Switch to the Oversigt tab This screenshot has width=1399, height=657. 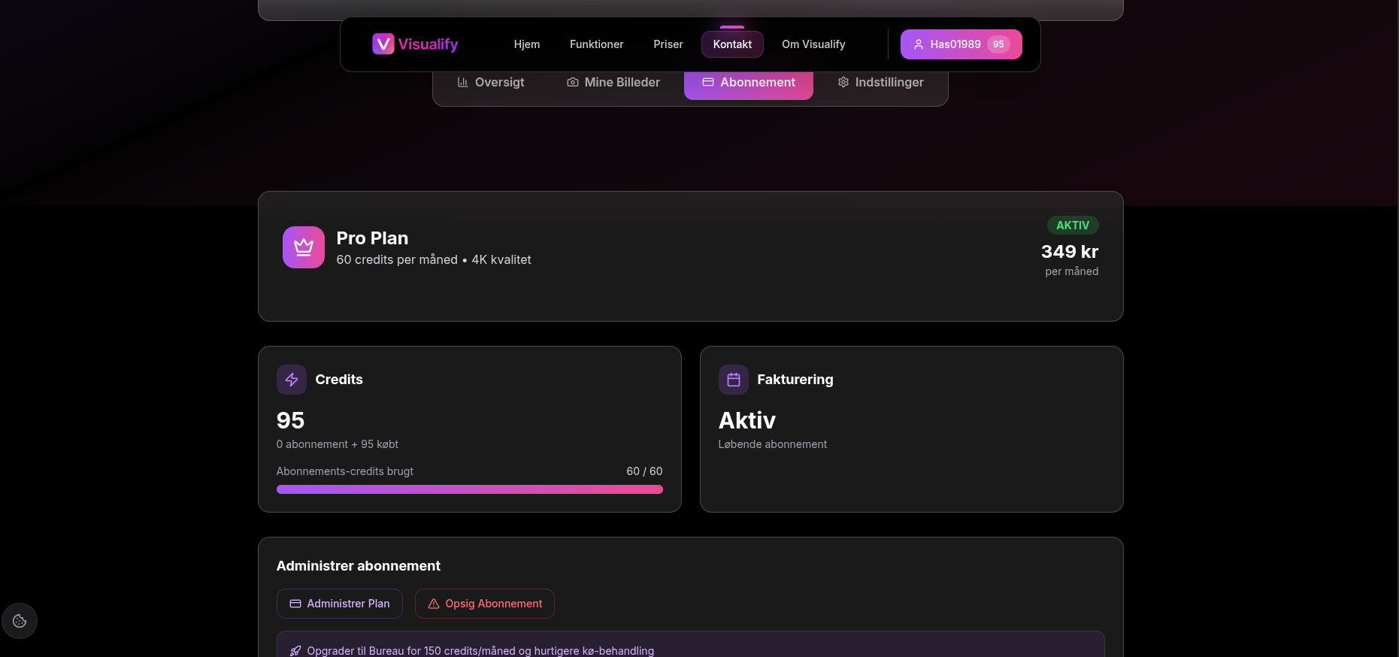491,83
